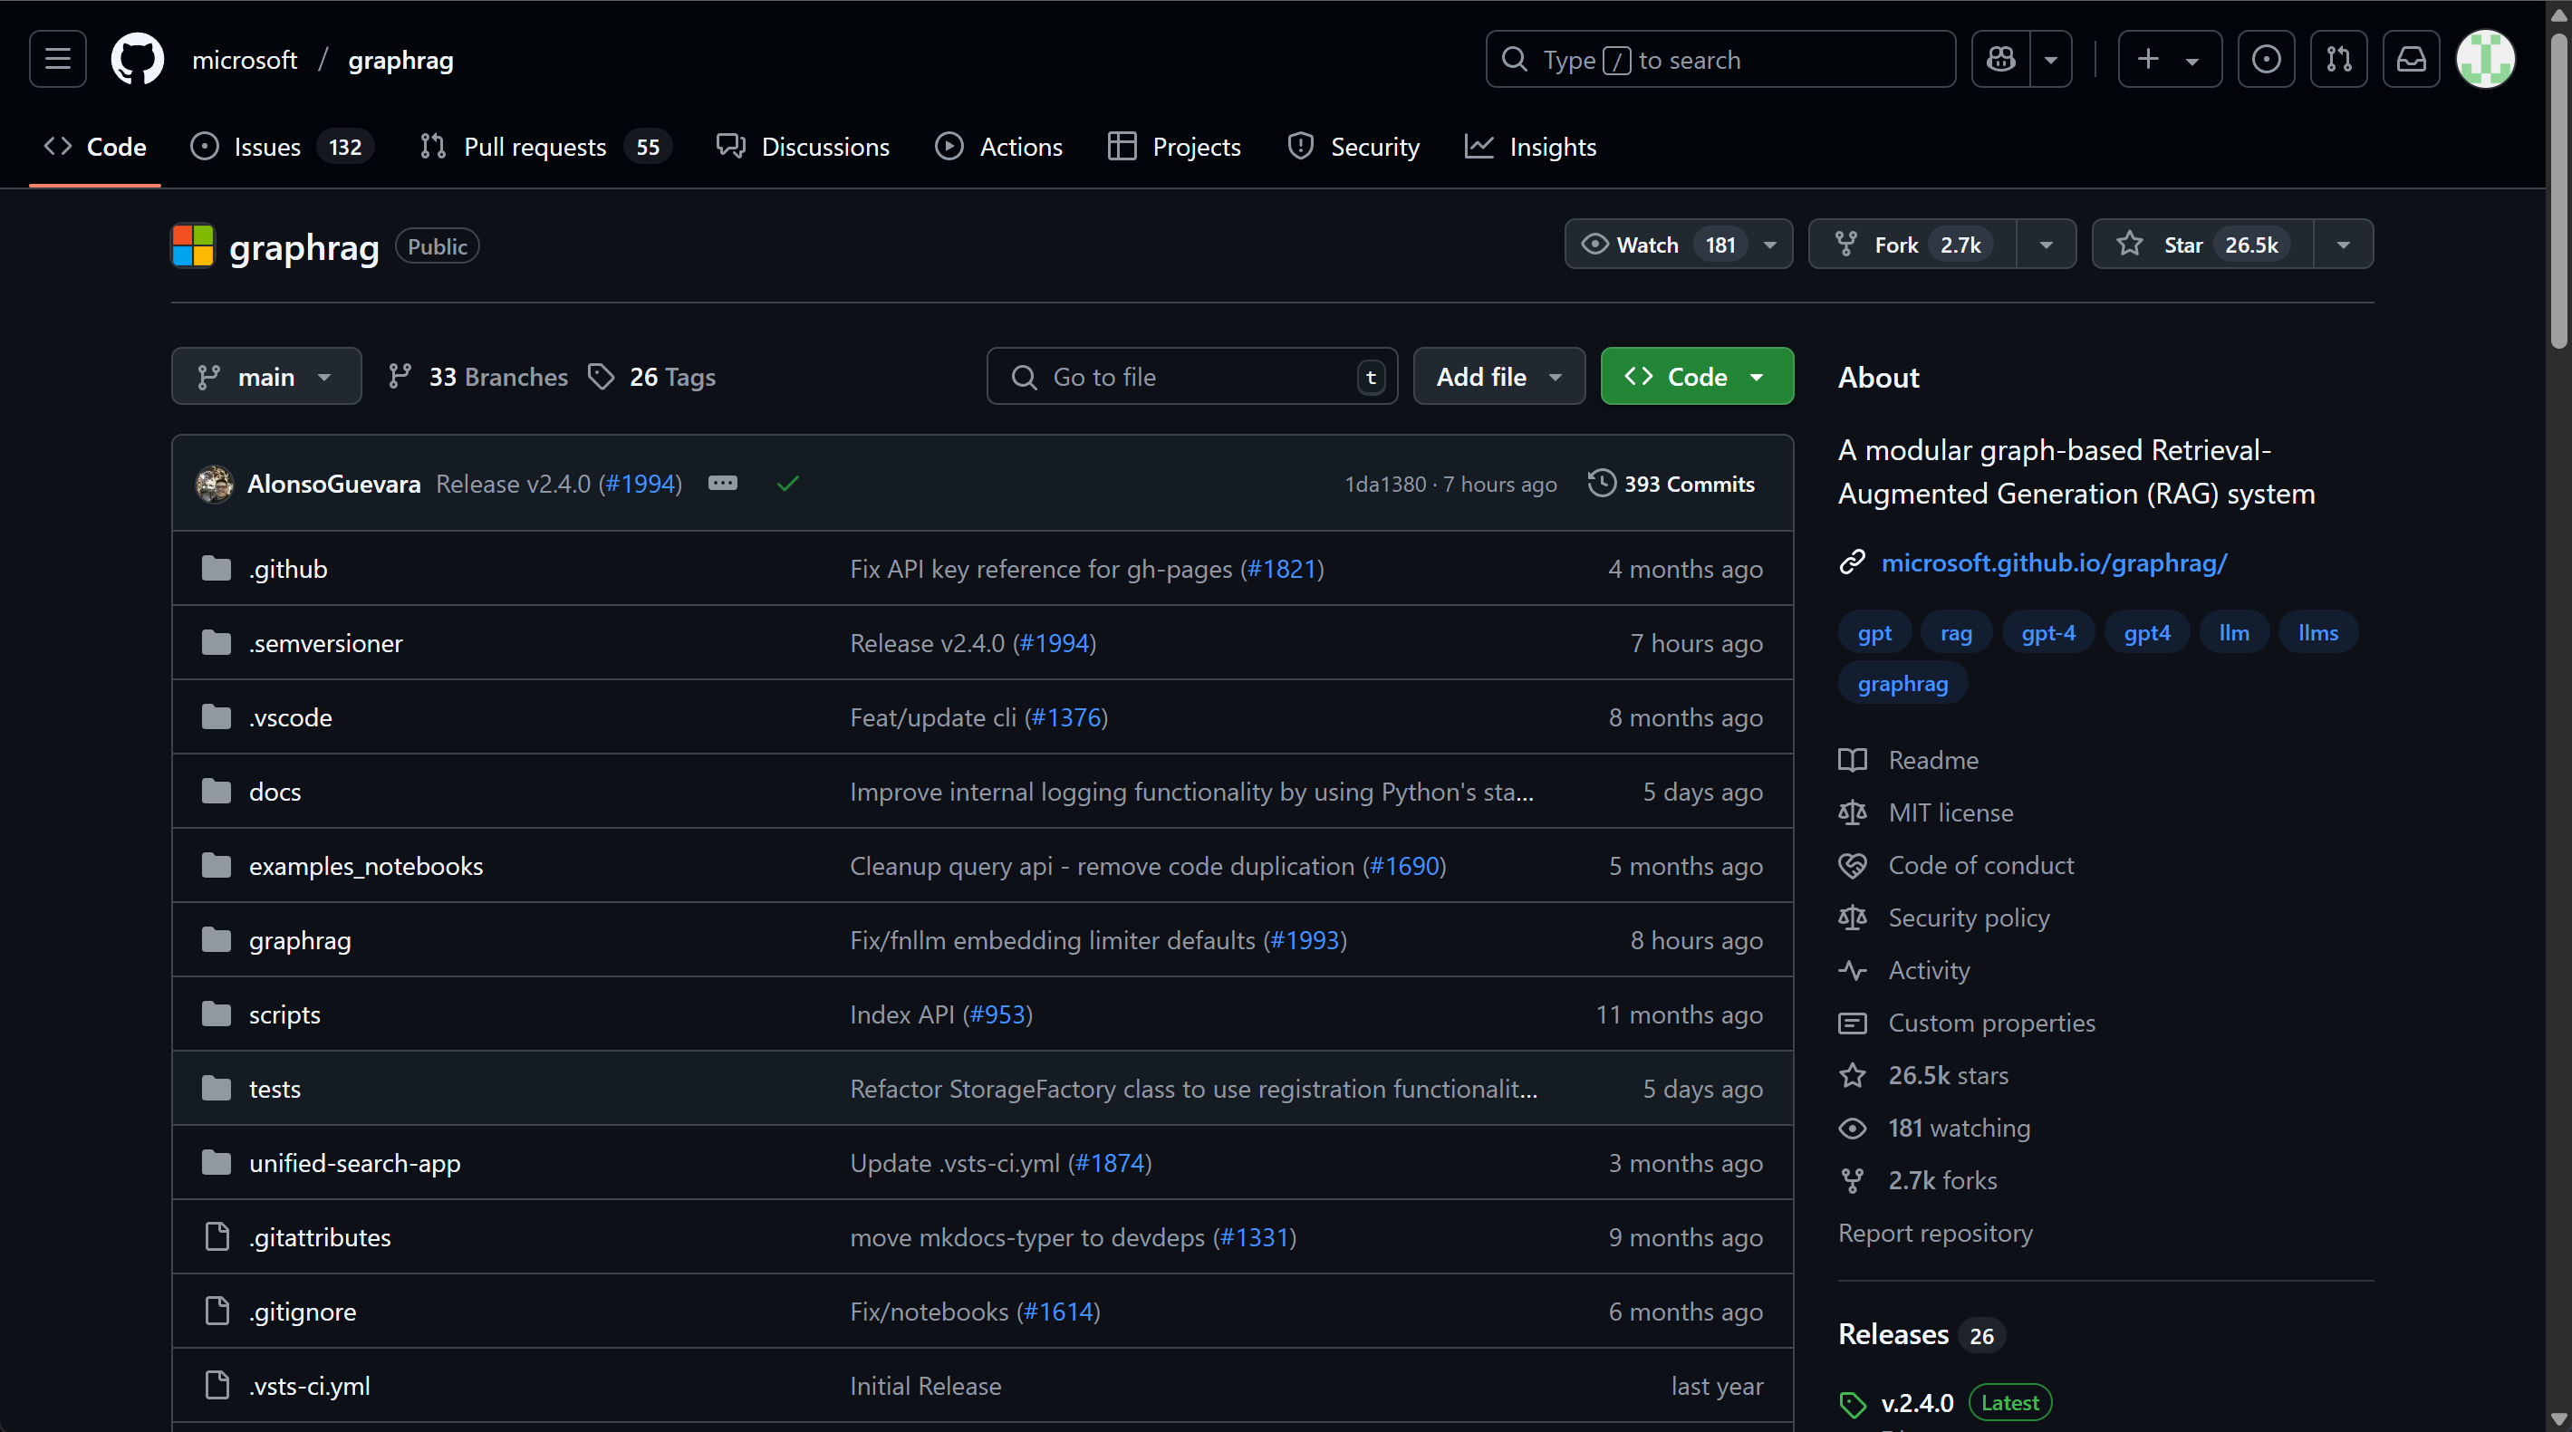This screenshot has height=1432, width=2572.
Task: Open the Actions tab
Action: (998, 147)
